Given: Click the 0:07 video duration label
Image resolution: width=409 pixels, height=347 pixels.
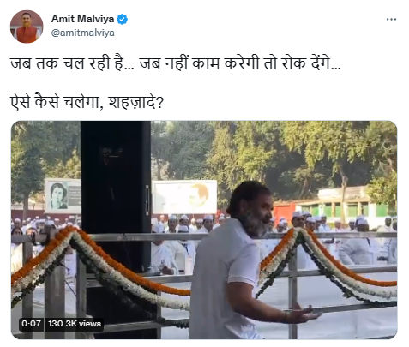Looking at the screenshot, I should 31,323.
